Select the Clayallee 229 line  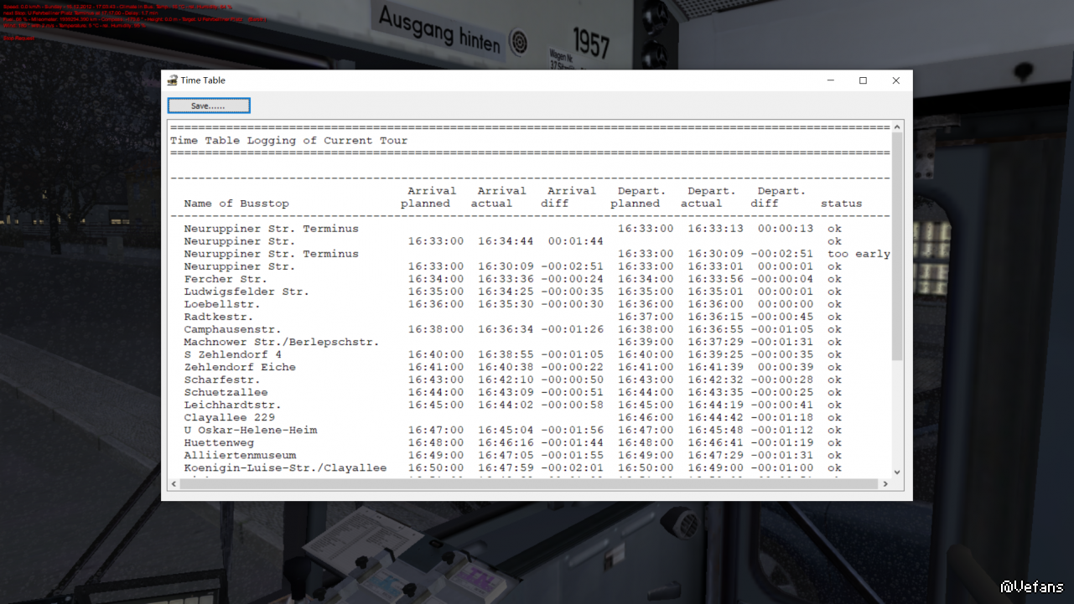pyautogui.click(x=229, y=417)
